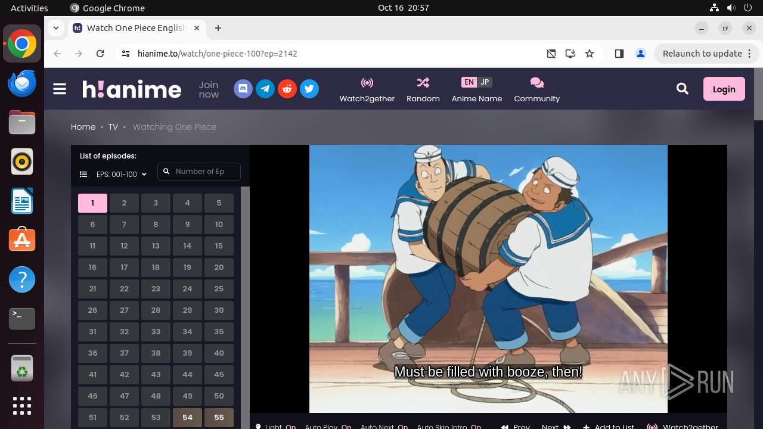View site information icon in address bar
The image size is (763, 429).
125,54
